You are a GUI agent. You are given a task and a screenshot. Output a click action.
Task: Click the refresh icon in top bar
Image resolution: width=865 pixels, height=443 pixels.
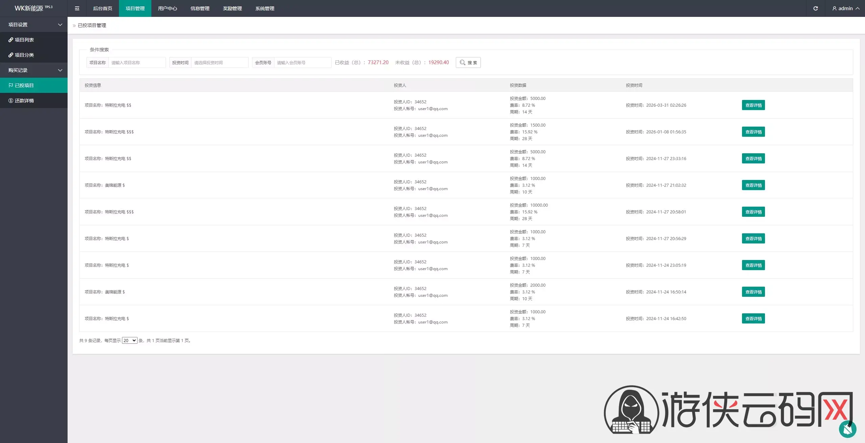pyautogui.click(x=815, y=8)
